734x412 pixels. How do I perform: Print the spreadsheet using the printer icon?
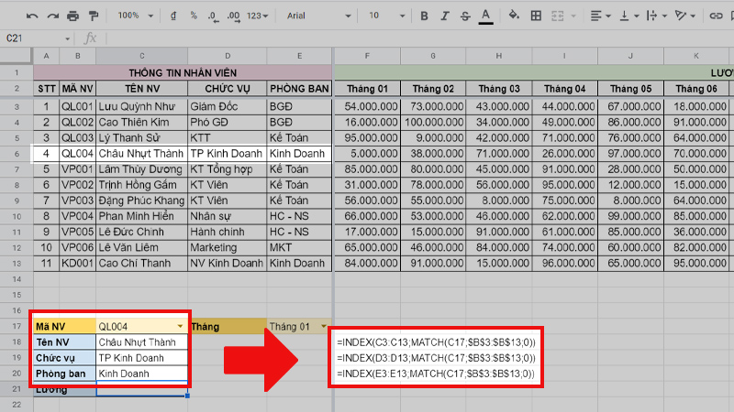tap(73, 16)
